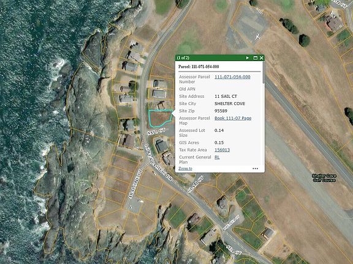Screen dimensions: 353x264
Task: Click the Parcel: 111-071-054-000 popup title
Action: pyautogui.click(x=199, y=67)
